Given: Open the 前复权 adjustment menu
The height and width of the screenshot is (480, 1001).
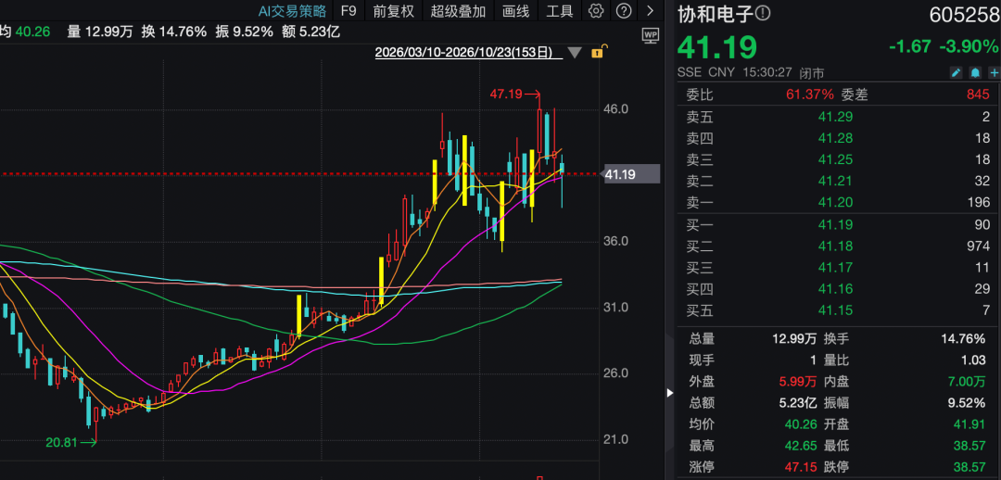Looking at the screenshot, I should point(394,11).
